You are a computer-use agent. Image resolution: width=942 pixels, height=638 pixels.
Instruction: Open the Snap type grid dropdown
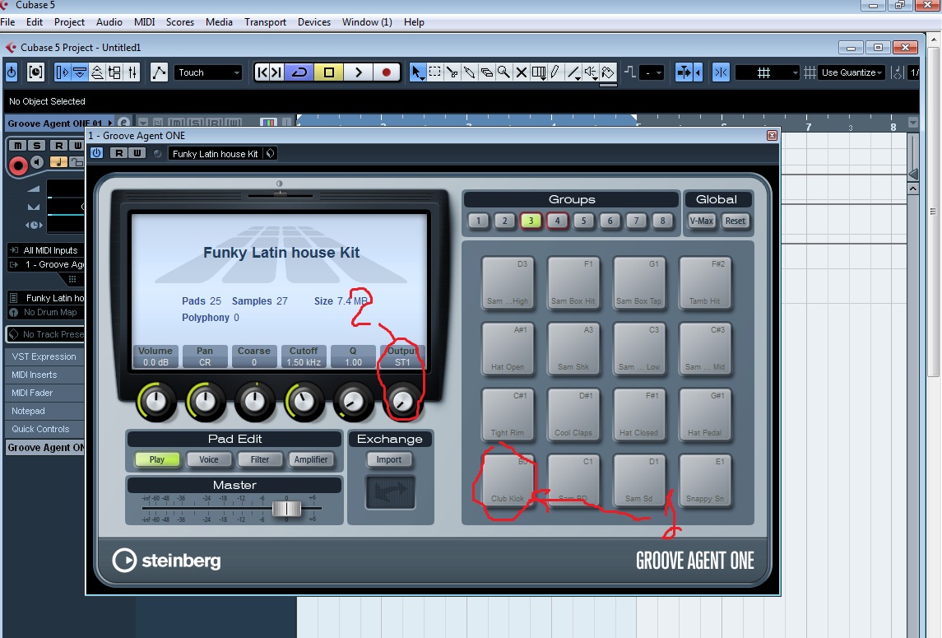pyautogui.click(x=768, y=72)
